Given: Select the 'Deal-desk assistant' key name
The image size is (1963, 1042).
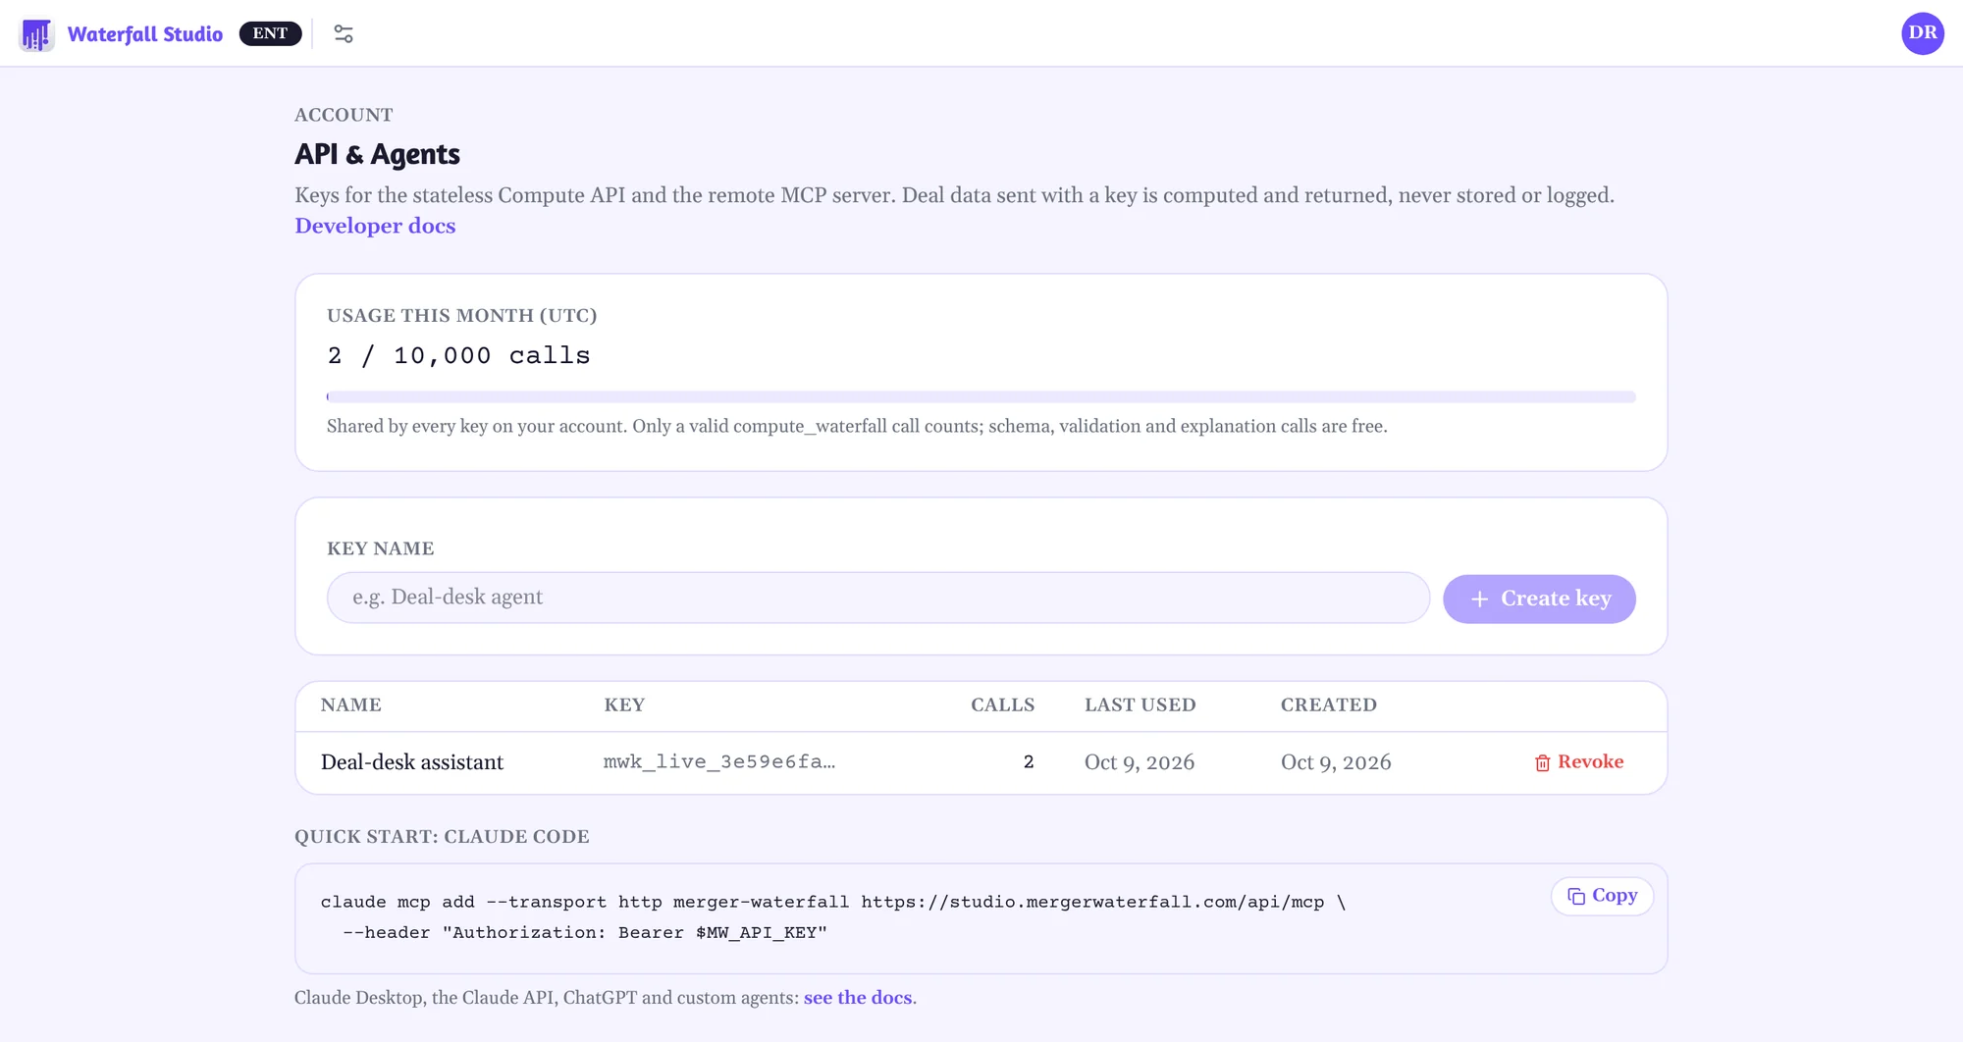Looking at the screenshot, I should tap(412, 762).
